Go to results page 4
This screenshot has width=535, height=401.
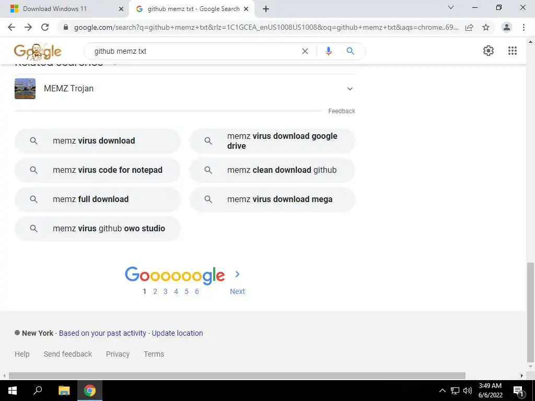176,291
